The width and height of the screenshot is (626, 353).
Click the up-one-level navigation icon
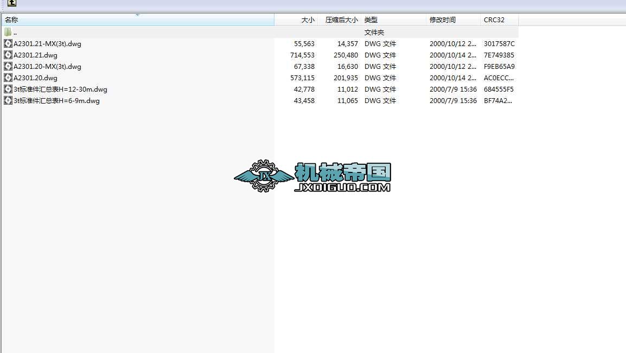(x=12, y=3)
